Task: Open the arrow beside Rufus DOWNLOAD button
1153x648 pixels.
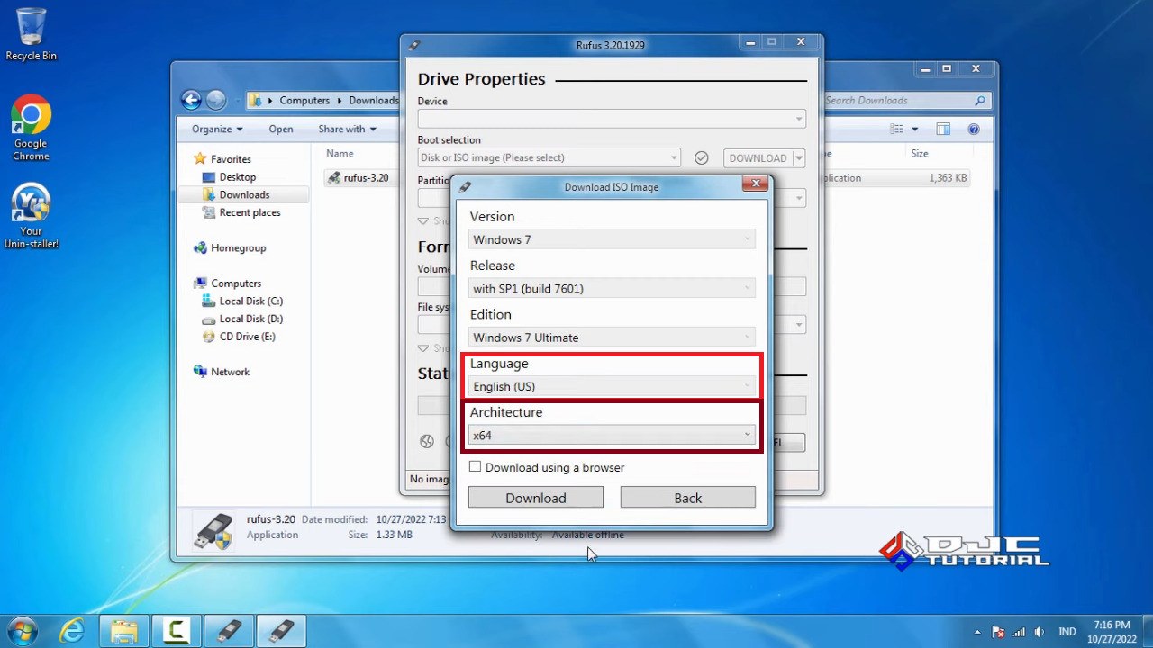Action: [x=798, y=158]
